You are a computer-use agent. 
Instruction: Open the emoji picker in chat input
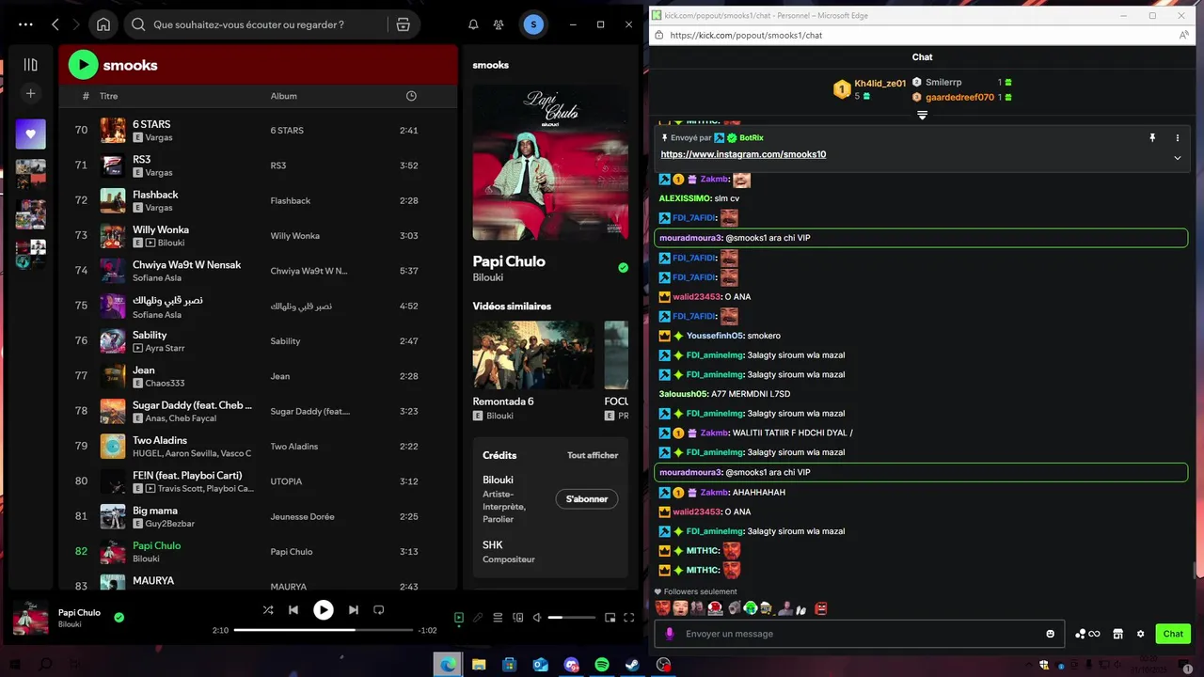[x=1051, y=634]
